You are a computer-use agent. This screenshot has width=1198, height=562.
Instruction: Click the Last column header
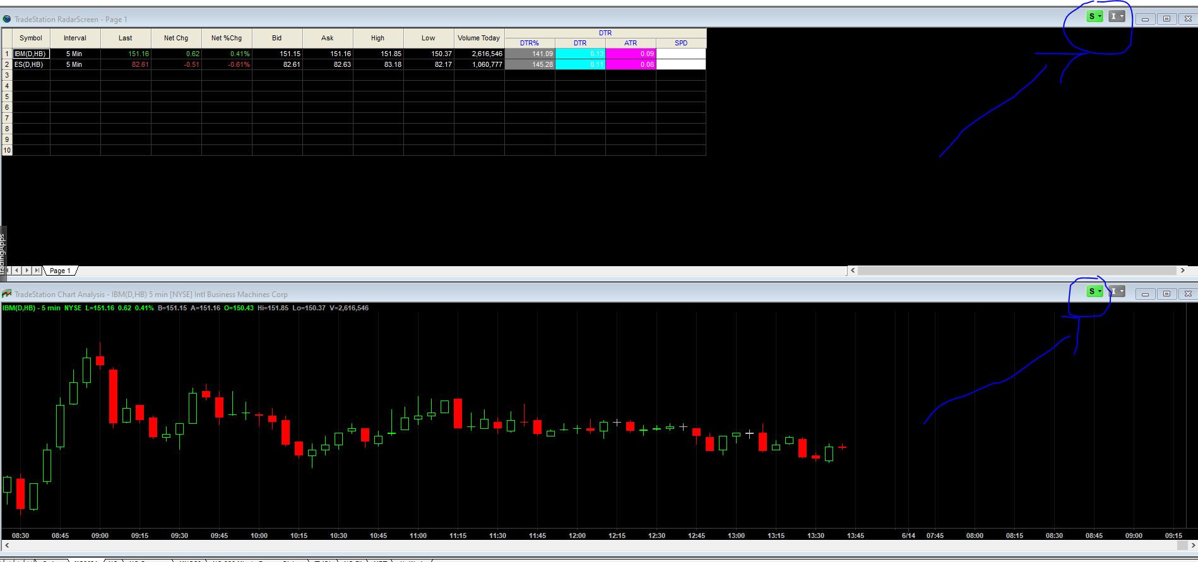click(x=126, y=38)
